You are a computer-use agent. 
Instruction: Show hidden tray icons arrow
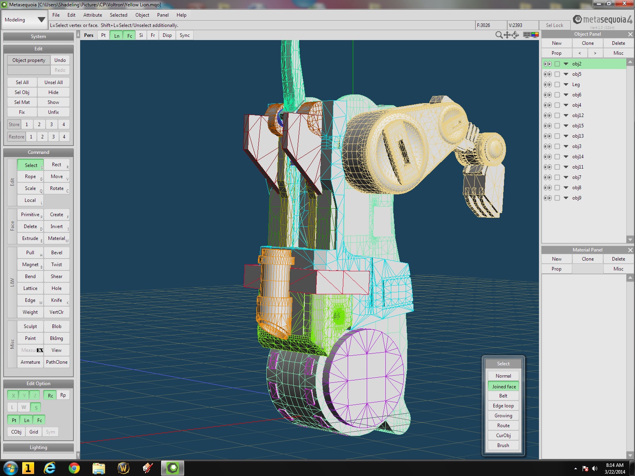575,468
